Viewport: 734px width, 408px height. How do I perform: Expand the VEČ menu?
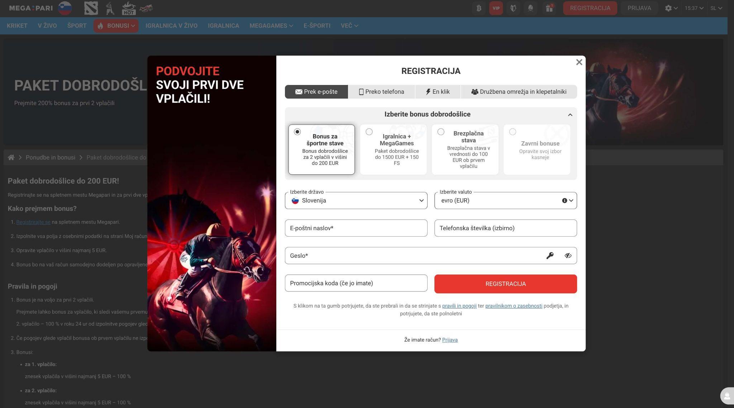click(349, 26)
